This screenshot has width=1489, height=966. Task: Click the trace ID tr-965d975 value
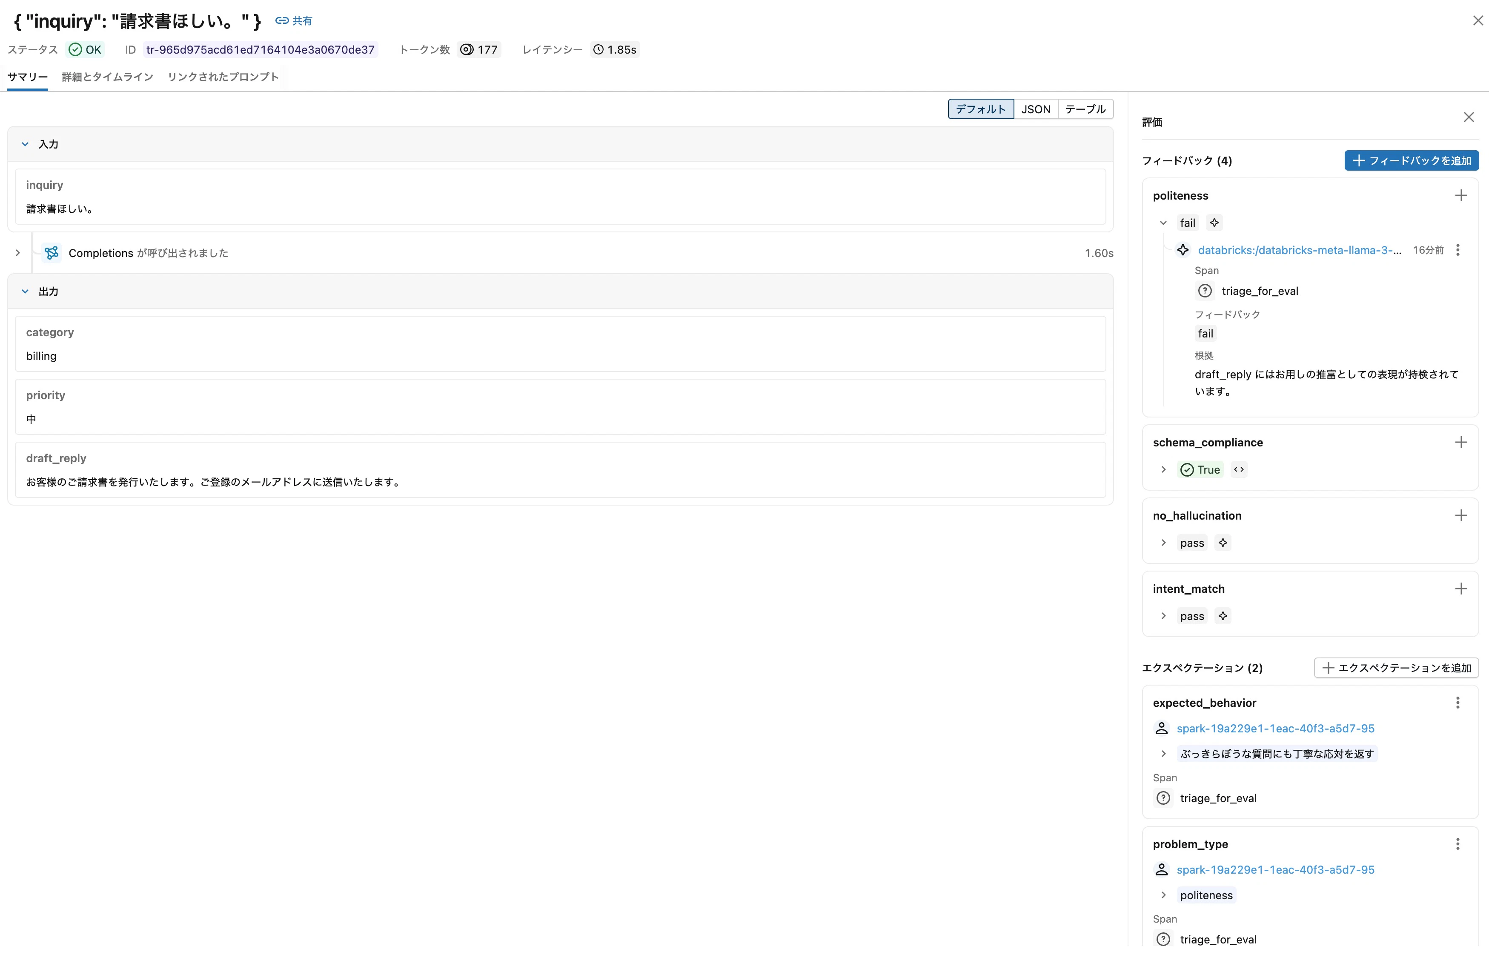pyautogui.click(x=260, y=49)
